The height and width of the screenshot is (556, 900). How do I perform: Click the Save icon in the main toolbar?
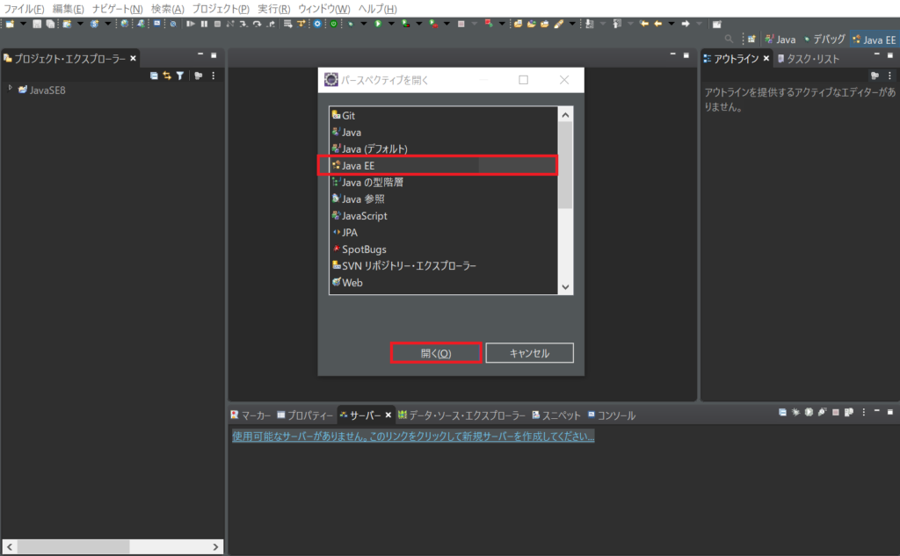coord(38,24)
